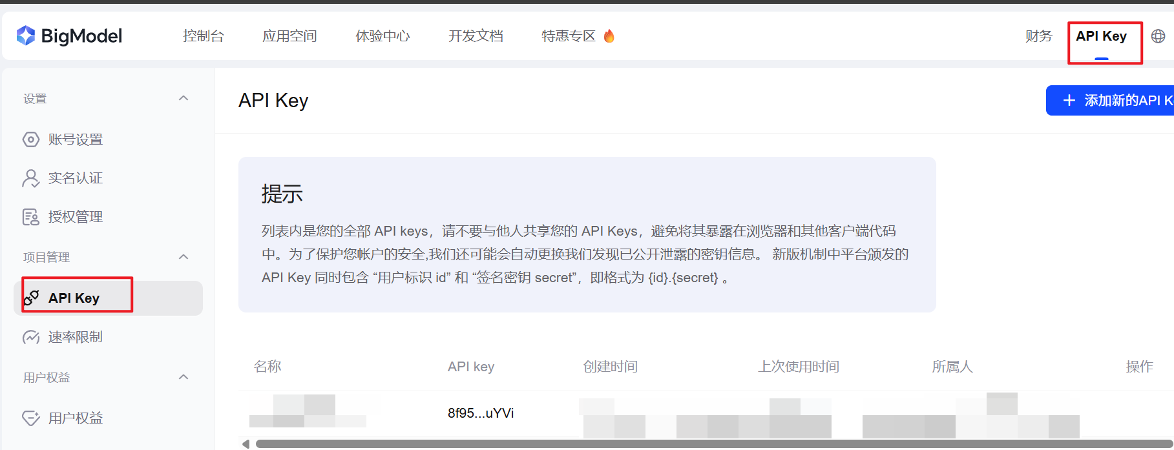
Task: Click the 用户权益 badge icon
Action: click(x=31, y=418)
